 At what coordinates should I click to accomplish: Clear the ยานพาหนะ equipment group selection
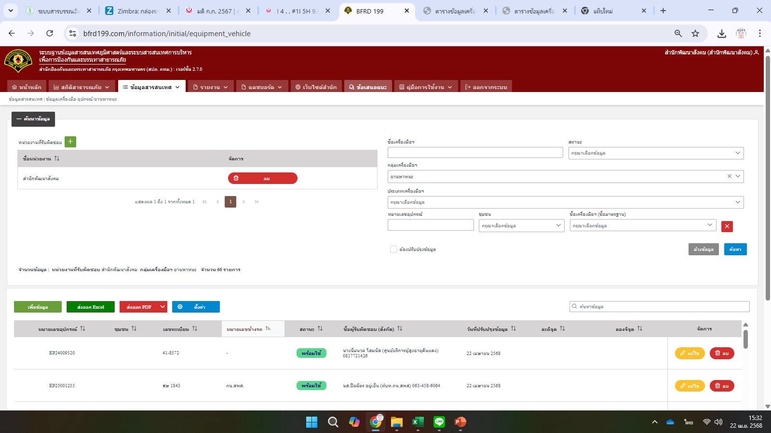pyautogui.click(x=729, y=176)
